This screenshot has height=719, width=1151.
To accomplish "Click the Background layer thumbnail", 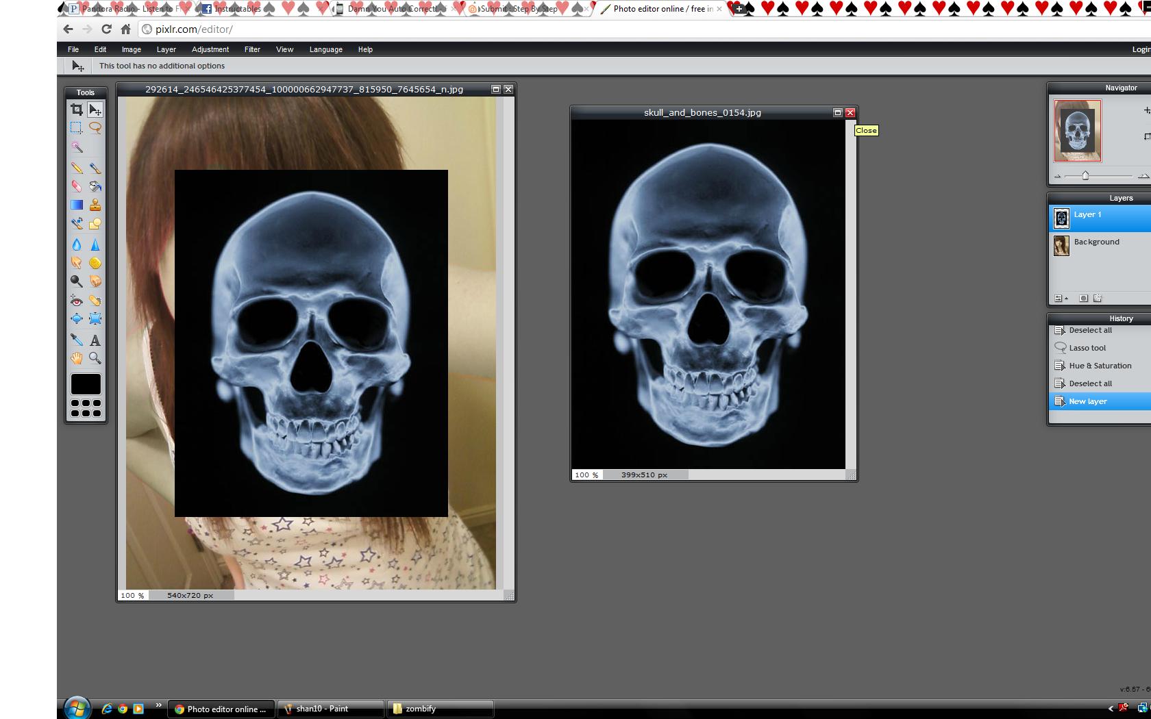I will point(1061,245).
